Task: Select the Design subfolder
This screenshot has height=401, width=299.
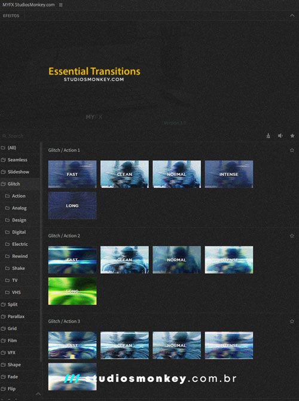Action: tap(20, 220)
